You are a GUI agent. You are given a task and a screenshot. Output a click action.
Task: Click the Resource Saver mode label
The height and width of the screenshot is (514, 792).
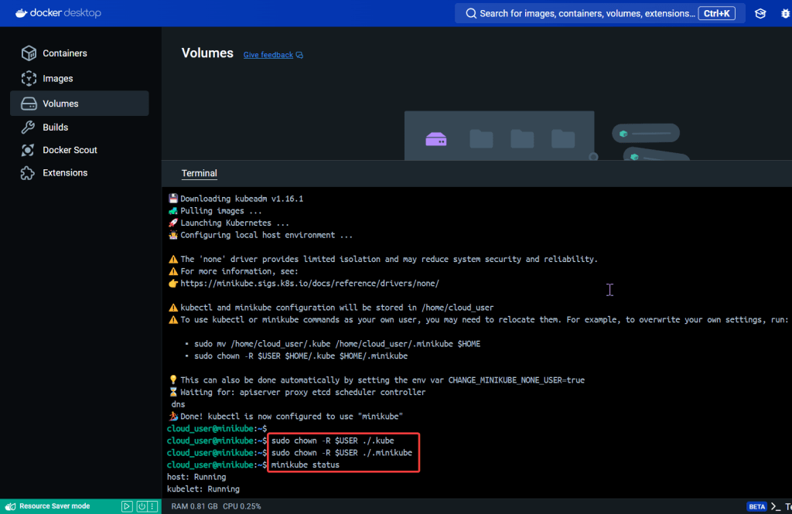[54, 506]
